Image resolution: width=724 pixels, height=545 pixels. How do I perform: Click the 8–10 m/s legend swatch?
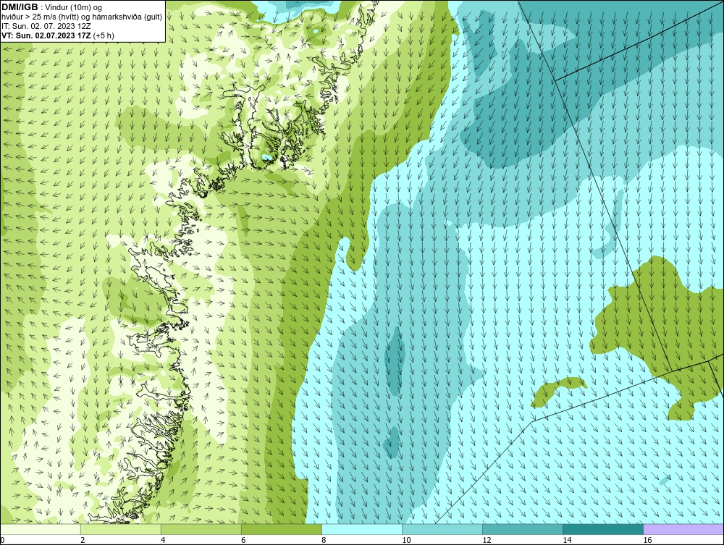pyautogui.click(x=362, y=529)
